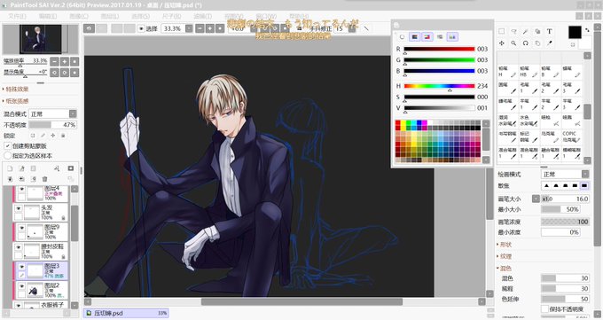Show the color wheel panel

pyautogui.click(x=402, y=37)
